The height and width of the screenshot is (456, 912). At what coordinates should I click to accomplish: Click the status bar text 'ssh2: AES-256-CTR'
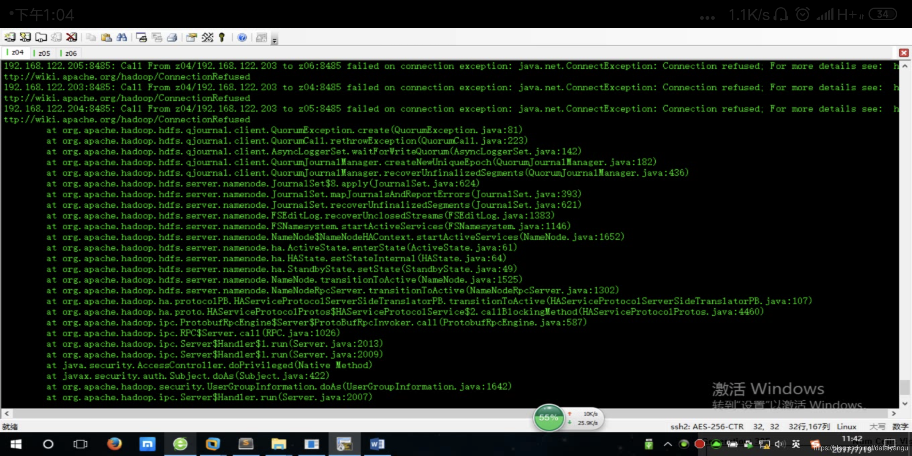coord(707,426)
